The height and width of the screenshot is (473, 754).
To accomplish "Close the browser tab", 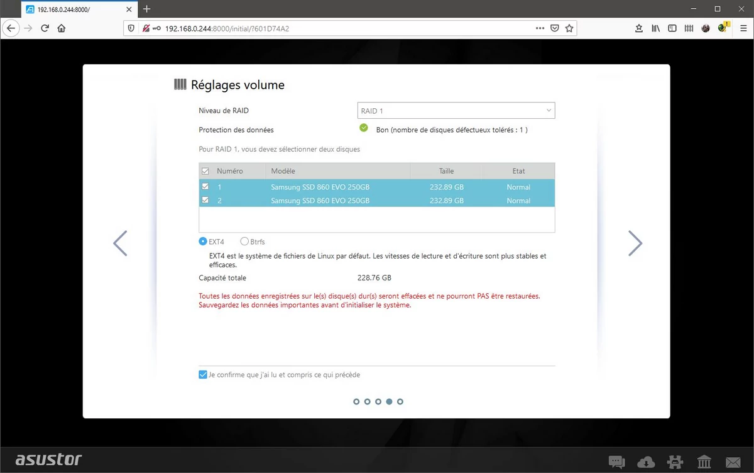I will [129, 9].
